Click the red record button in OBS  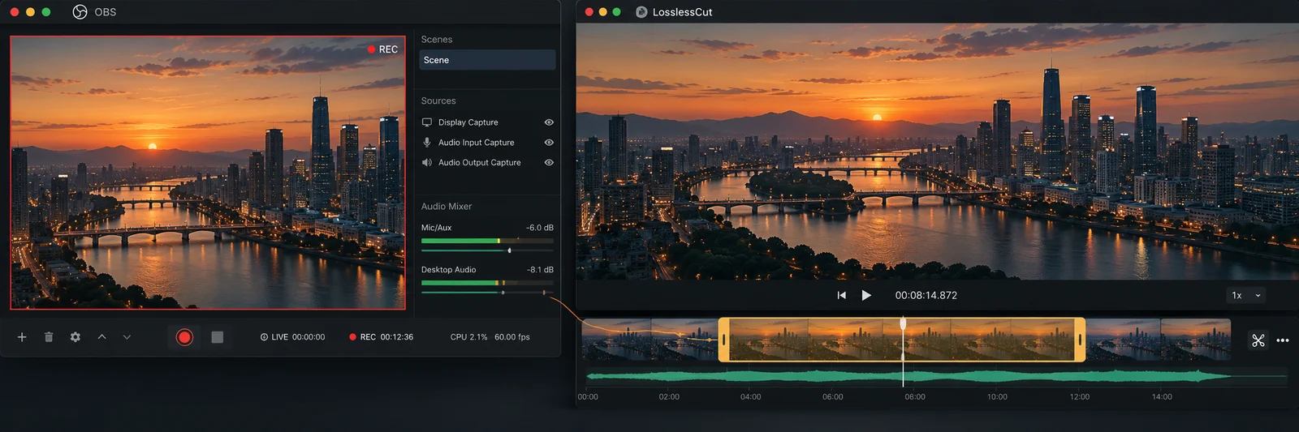[184, 337]
